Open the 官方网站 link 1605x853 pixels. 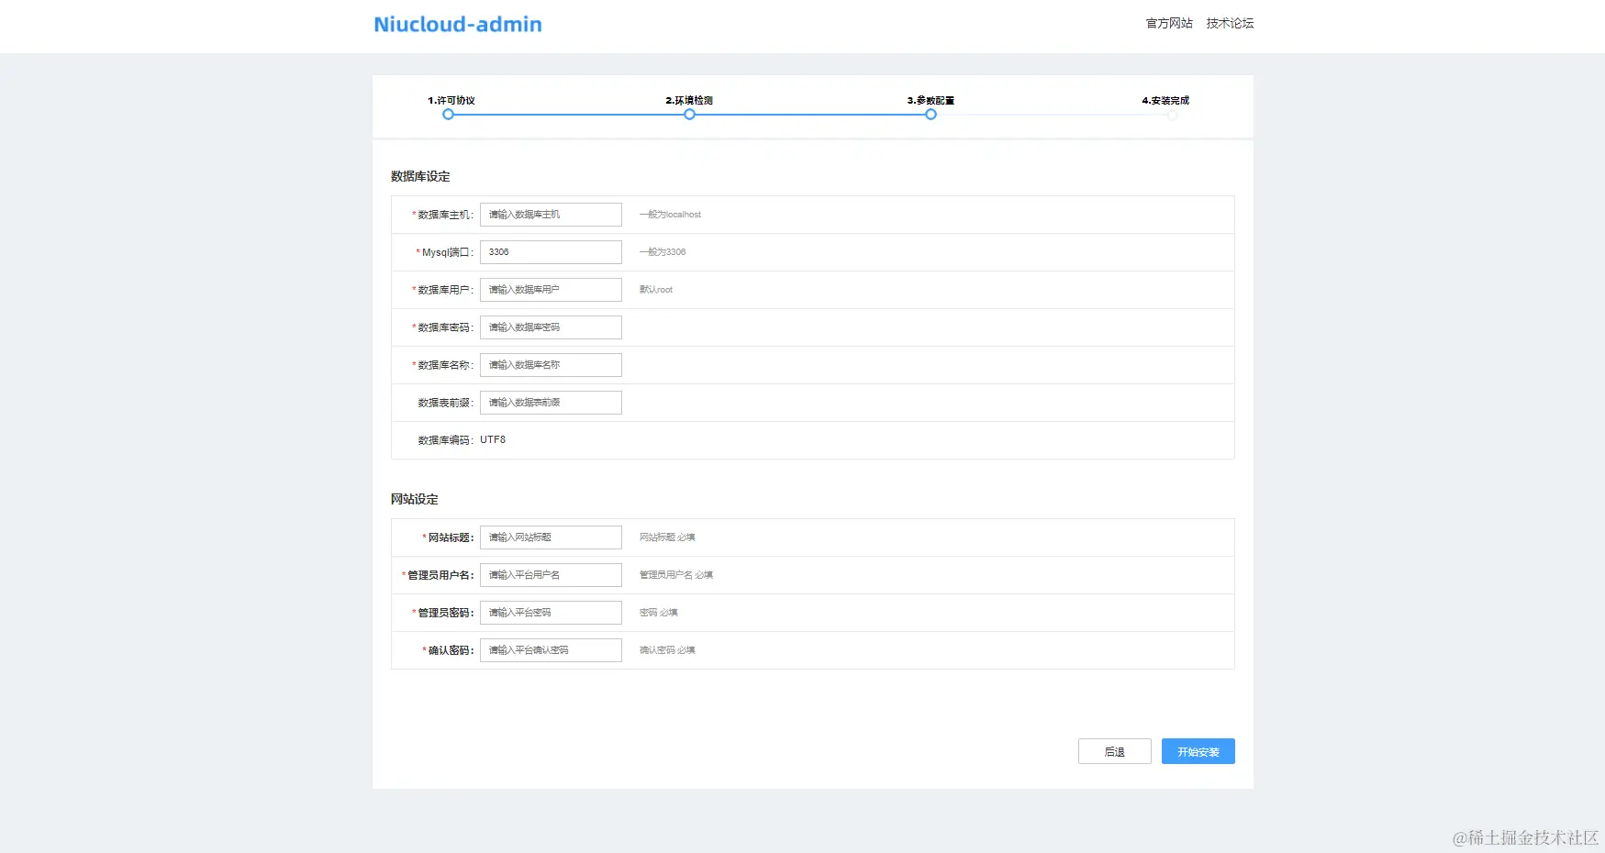tap(1169, 23)
